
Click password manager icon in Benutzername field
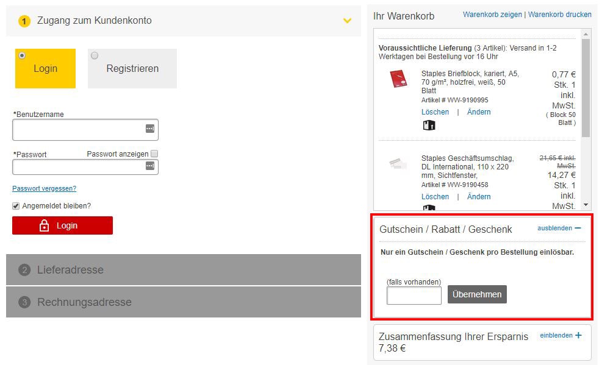click(x=150, y=129)
